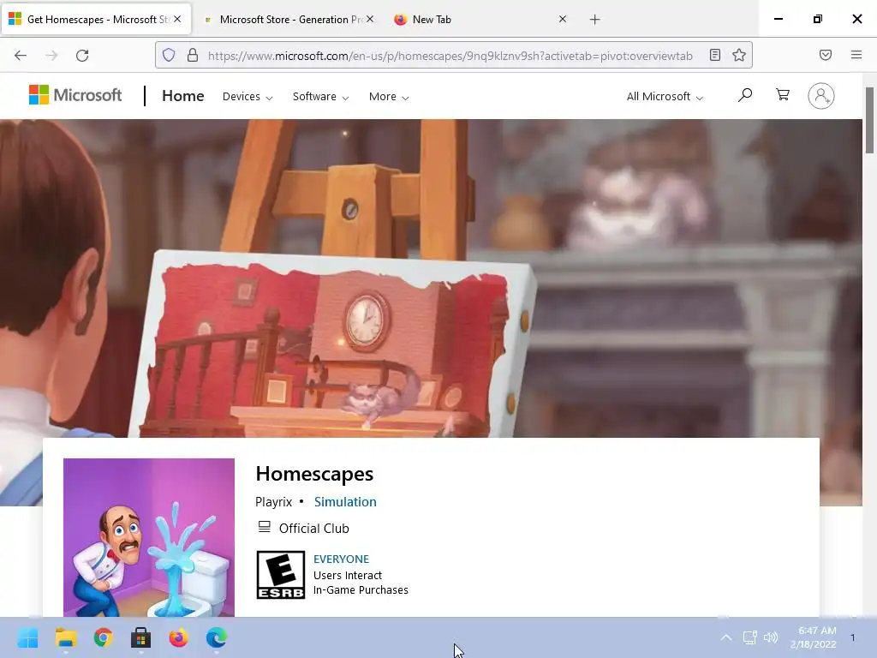Open the Microsoft site search magnifier
This screenshot has width=877, height=658.
744,95
